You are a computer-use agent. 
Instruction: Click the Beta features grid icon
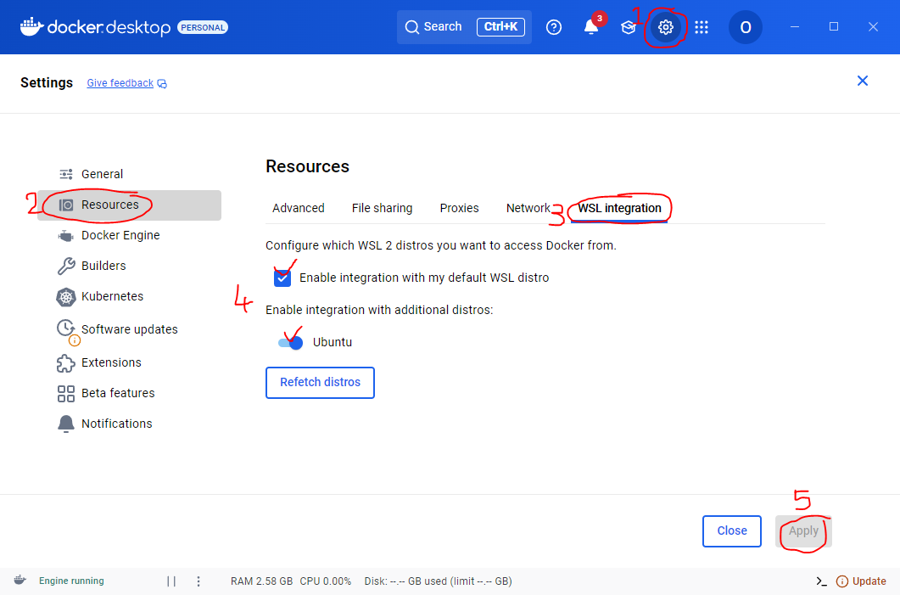(x=66, y=393)
